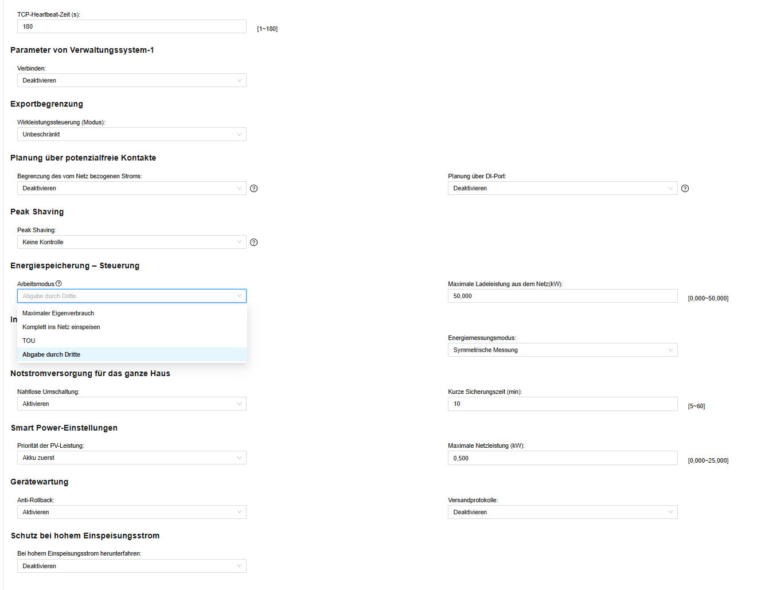Click the question mark next to Arbeitsmodus label
This screenshot has width=765, height=590.
click(x=58, y=283)
